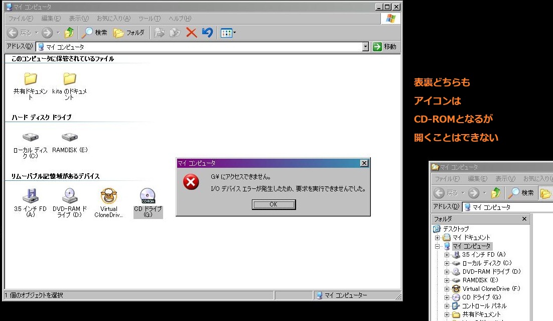Select 共有ドキュメント in folder tree
Image resolution: width=553 pixels, height=321 pixels.
481,314
